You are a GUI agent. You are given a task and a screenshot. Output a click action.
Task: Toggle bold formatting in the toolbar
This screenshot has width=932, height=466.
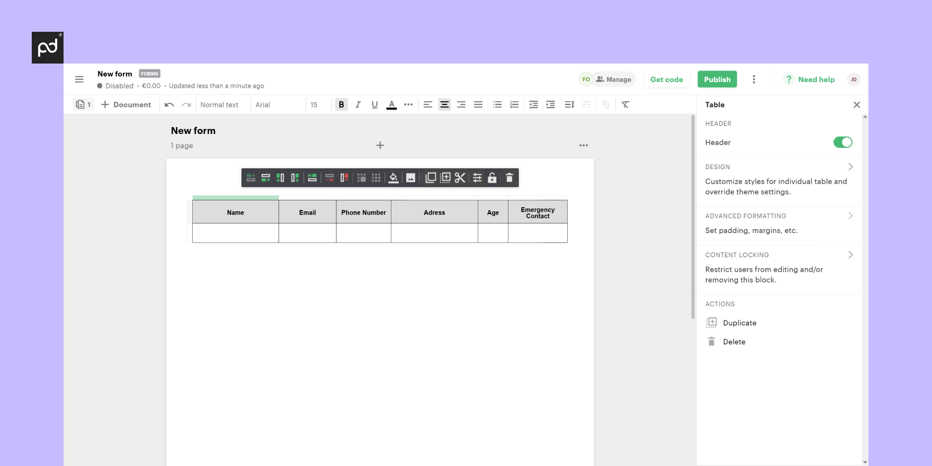(x=342, y=105)
